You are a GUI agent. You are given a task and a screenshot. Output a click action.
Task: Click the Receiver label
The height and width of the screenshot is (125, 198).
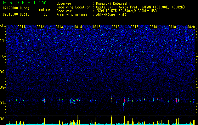pos(64,11)
